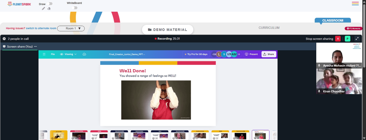Click the Well Done! heading on slide
Image resolution: width=366 pixels, height=140 pixels.
pyautogui.click(x=132, y=71)
